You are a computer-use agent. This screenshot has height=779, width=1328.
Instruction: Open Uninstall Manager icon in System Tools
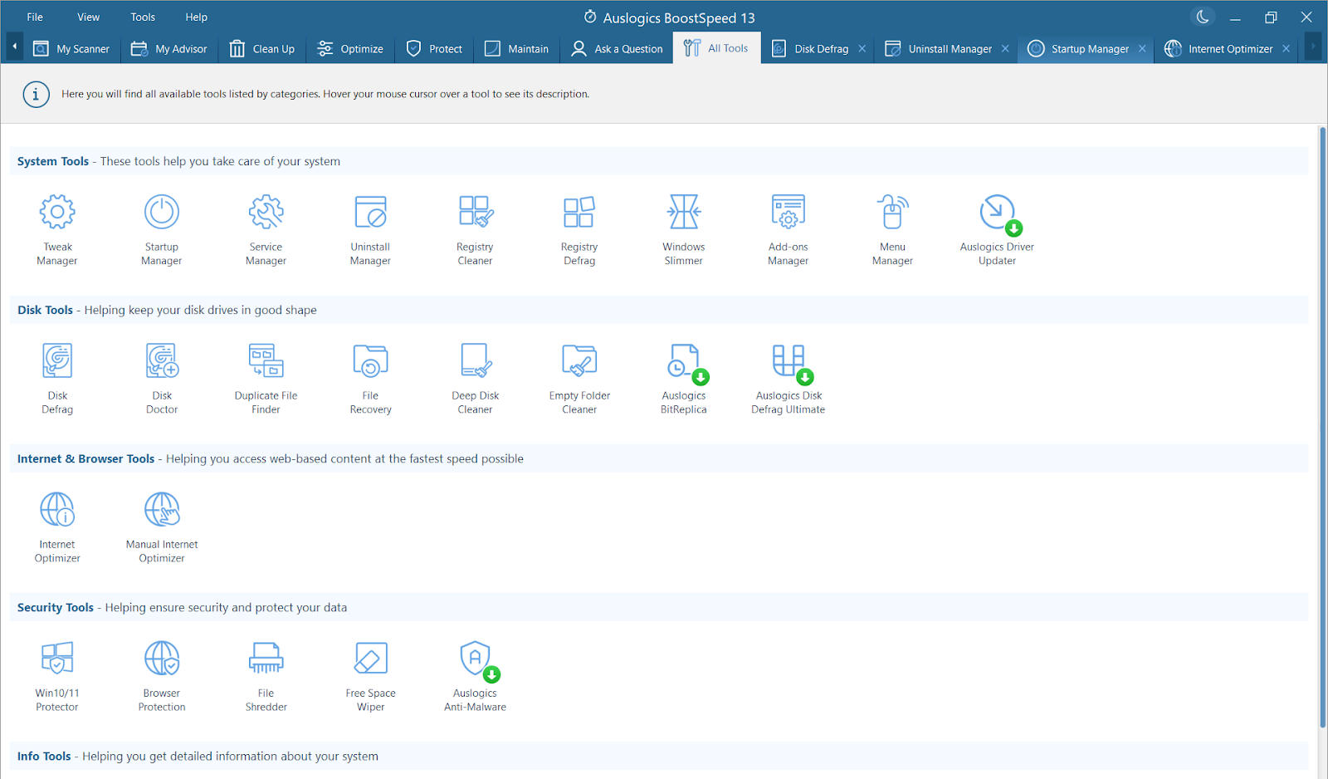[x=370, y=230]
